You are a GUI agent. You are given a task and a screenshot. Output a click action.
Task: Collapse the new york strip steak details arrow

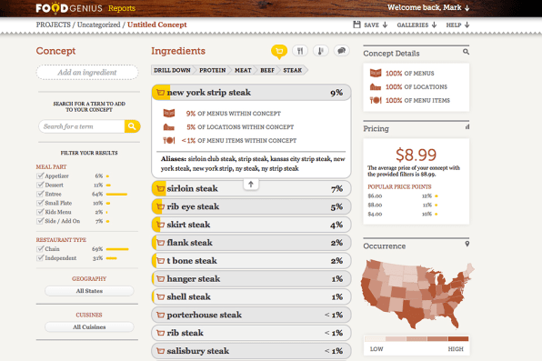click(x=251, y=185)
